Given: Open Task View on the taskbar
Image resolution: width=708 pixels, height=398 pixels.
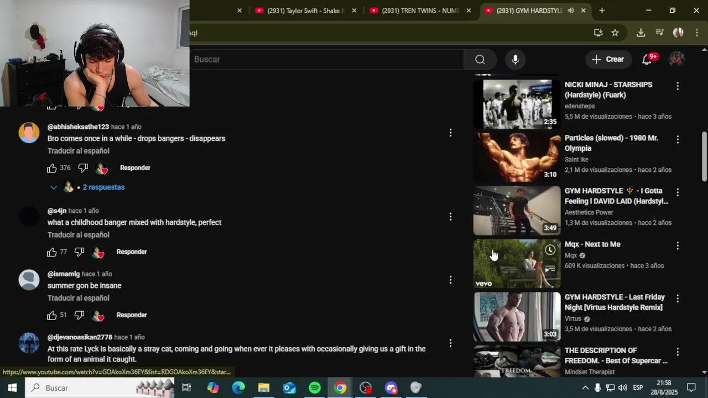Looking at the screenshot, I should 187,387.
